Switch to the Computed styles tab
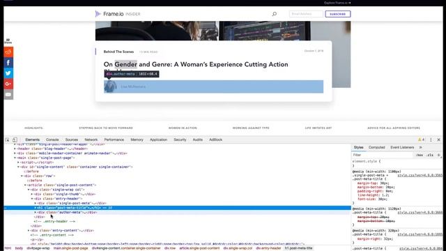The width and height of the screenshot is (446, 251). (376, 147)
